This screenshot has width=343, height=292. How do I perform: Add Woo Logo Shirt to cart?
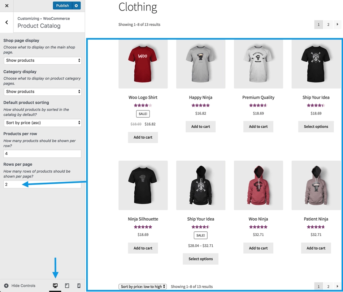143,138
